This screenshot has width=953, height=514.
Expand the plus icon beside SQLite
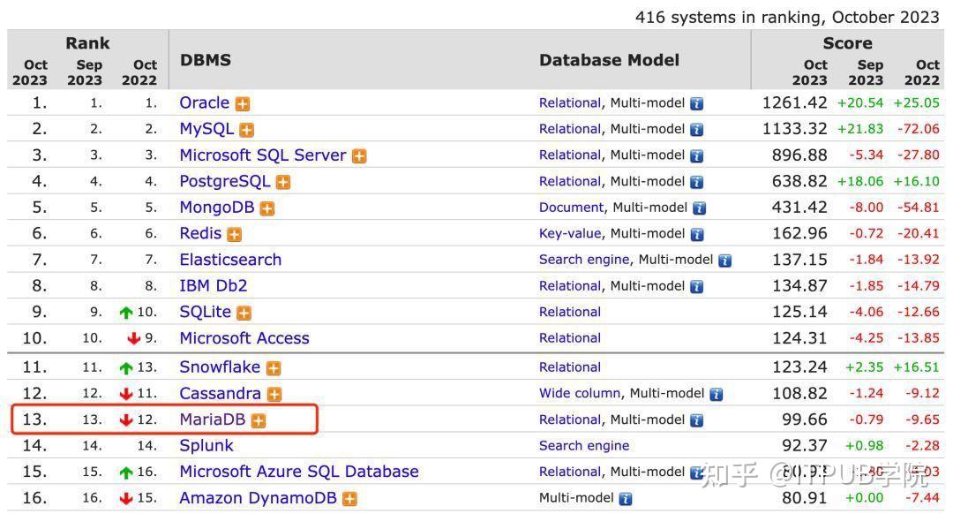pyautogui.click(x=244, y=313)
